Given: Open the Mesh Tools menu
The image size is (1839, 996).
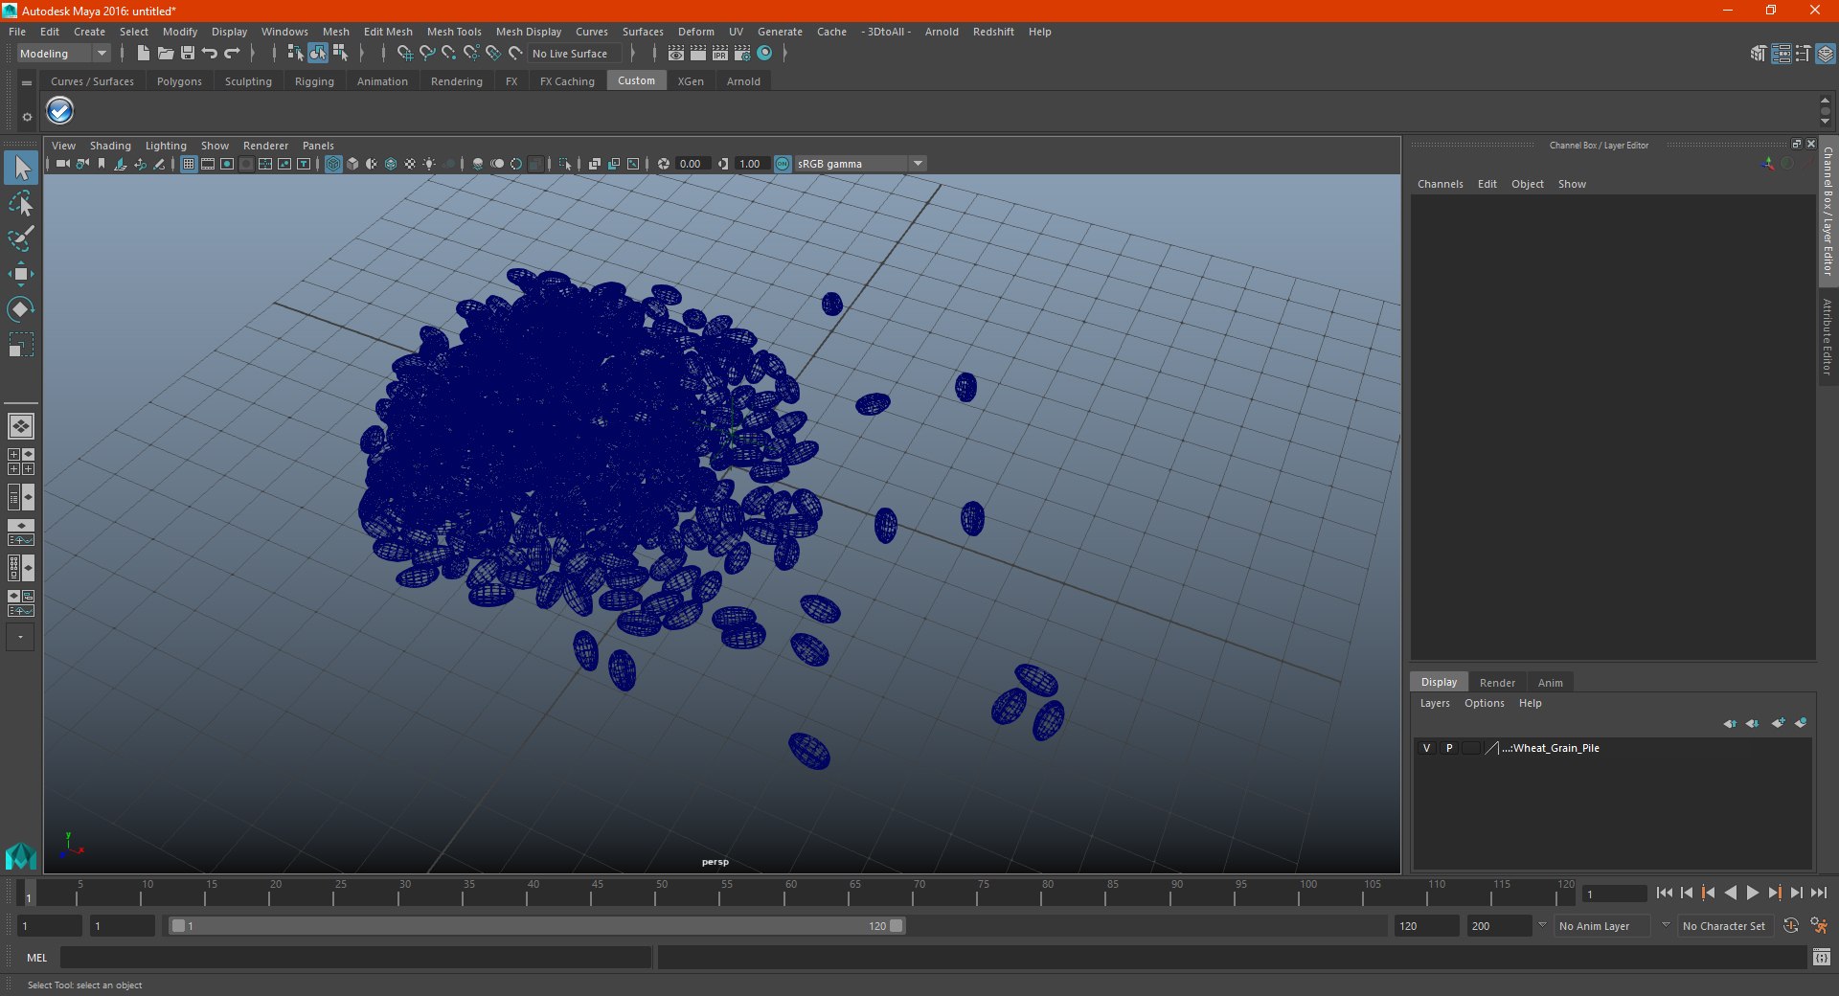Looking at the screenshot, I should tap(454, 32).
